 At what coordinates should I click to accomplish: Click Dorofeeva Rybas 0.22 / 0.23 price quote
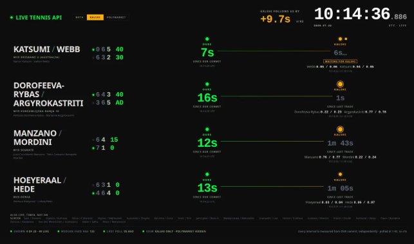click(318, 112)
